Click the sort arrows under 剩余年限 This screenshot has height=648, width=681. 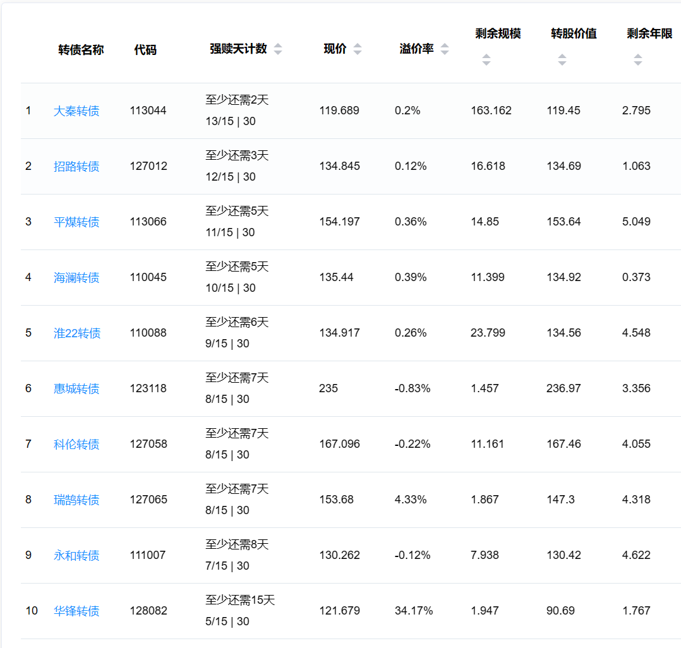click(637, 60)
